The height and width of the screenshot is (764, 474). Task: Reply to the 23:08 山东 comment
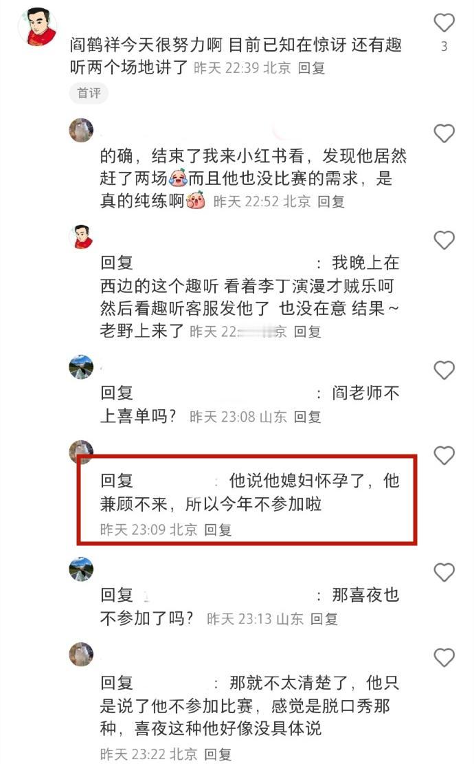pos(307,417)
